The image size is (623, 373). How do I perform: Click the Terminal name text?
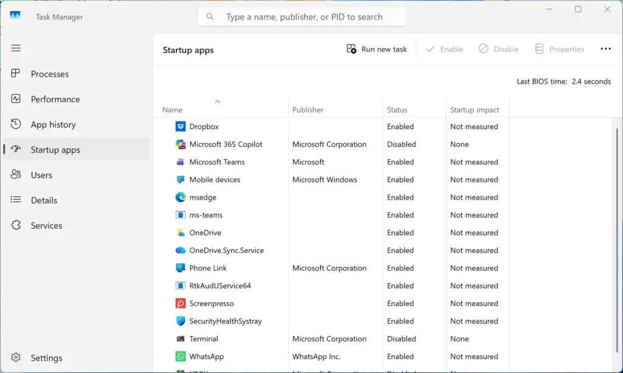[x=203, y=338]
